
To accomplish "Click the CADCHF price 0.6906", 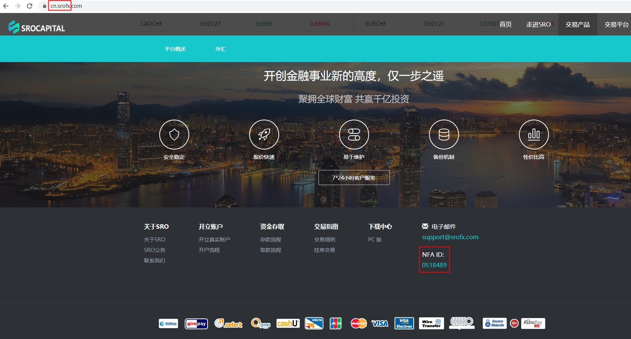I will click(264, 24).
